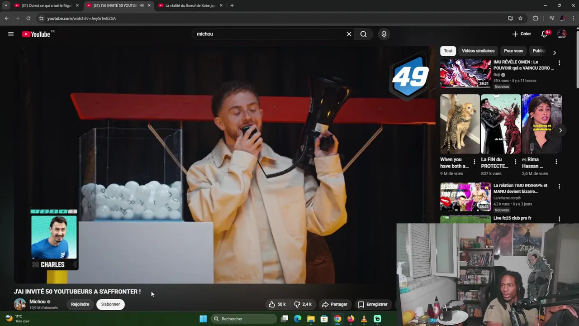This screenshot has height=326, width=579.
Task: Open options for La FIN du PROTECTE short
Action: click(x=515, y=162)
